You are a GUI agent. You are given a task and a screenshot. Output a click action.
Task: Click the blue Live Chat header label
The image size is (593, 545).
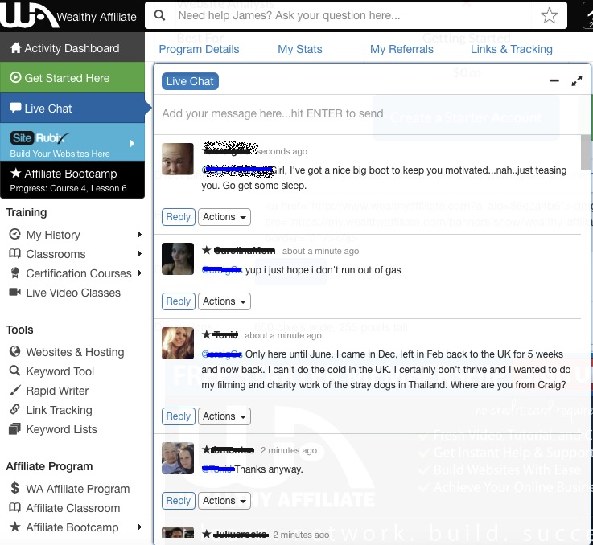click(190, 81)
